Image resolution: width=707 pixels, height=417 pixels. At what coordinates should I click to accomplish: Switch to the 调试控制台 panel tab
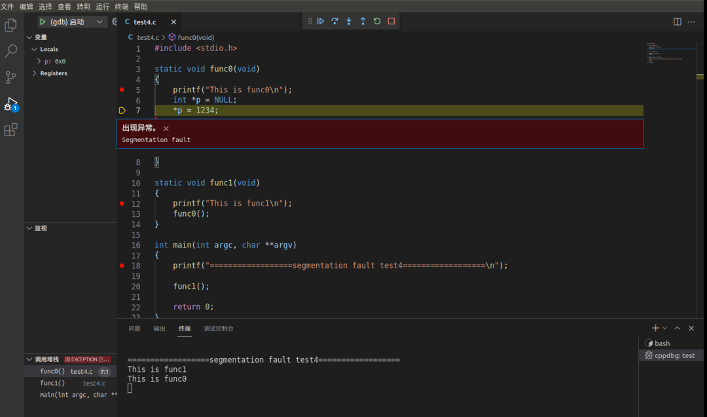218,329
